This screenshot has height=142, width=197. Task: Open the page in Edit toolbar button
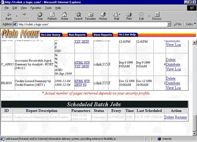tap(141, 16)
